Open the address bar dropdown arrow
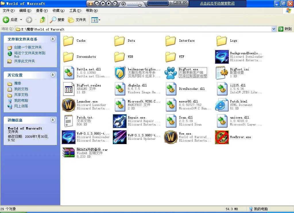This screenshot has height=213, width=294. (274, 29)
